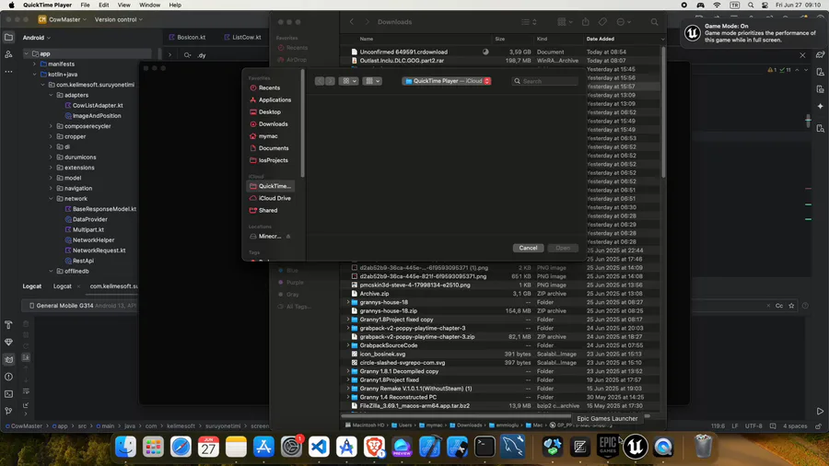Click Finder share toolbar icon
Image resolution: width=829 pixels, height=466 pixels.
coord(585,22)
